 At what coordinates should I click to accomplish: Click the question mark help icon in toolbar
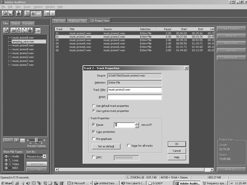[52, 13]
